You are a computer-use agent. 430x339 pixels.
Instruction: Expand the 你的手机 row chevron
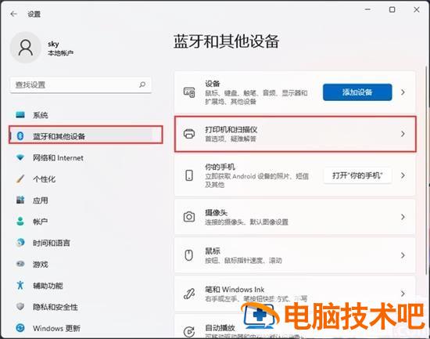coord(403,175)
